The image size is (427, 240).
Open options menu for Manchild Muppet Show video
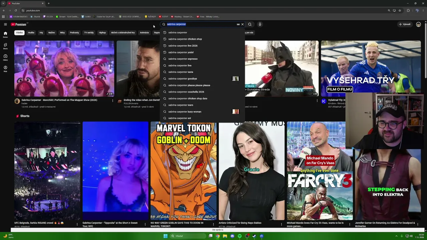click(112, 101)
